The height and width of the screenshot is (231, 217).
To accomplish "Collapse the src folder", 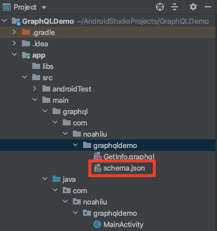I will click(25, 77).
